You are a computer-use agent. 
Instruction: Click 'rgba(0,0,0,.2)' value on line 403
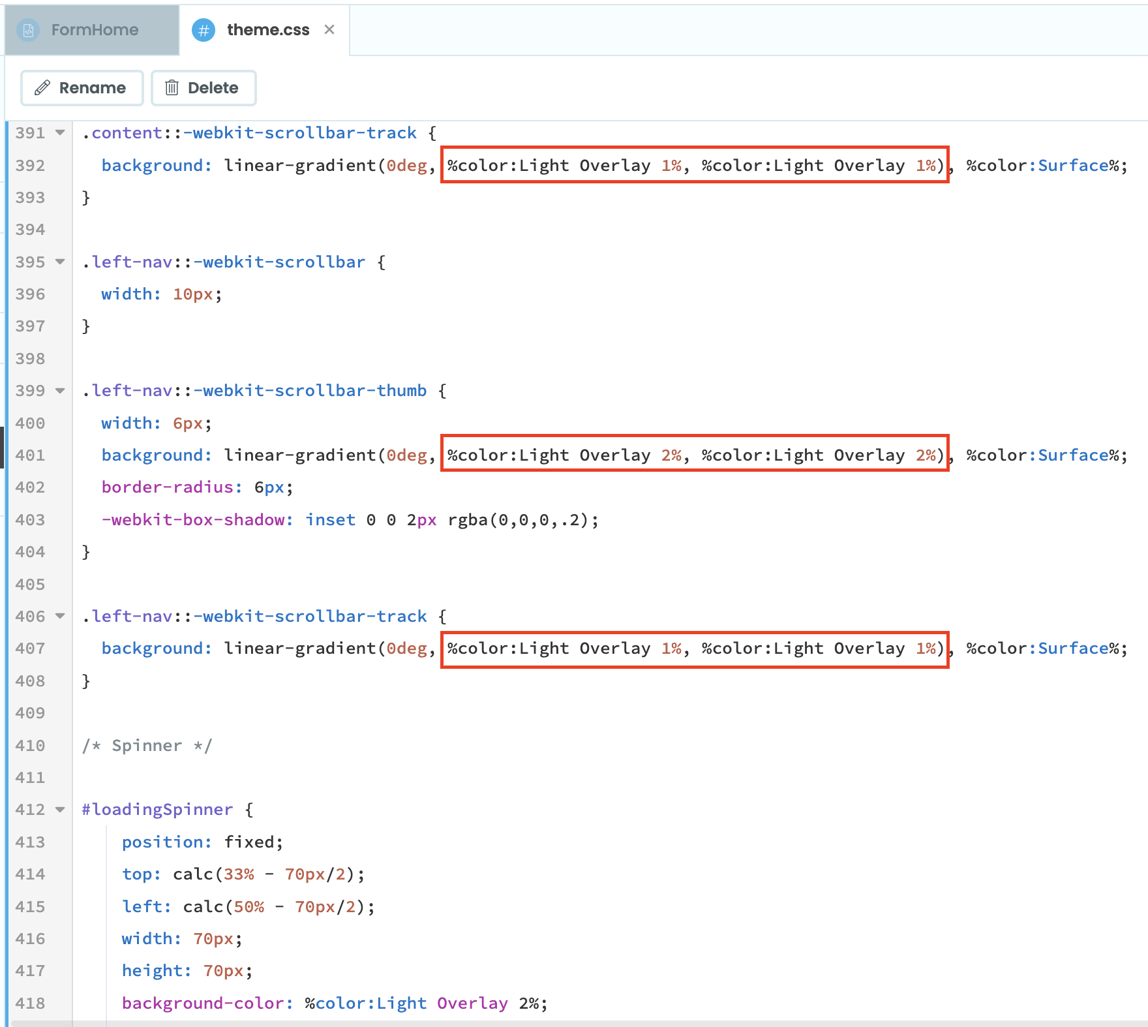click(519, 520)
